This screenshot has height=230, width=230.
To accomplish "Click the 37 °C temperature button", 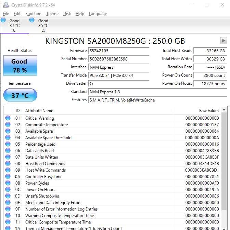I will point(20,95).
